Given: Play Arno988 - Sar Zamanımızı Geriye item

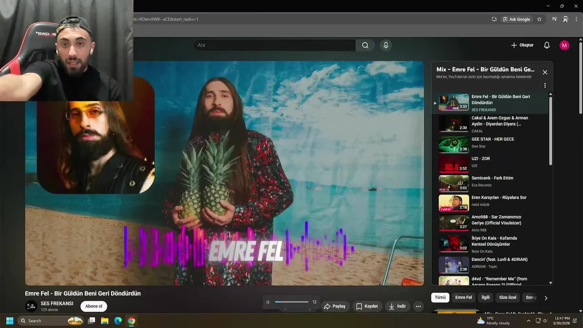Looking at the screenshot, I should click(491, 223).
